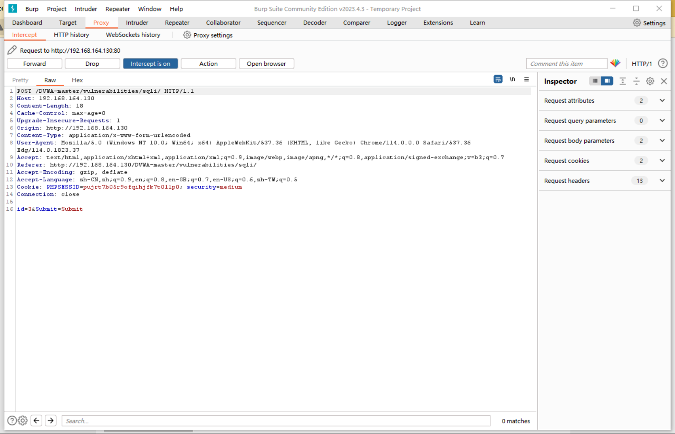Select the Hex view tab

coord(77,80)
